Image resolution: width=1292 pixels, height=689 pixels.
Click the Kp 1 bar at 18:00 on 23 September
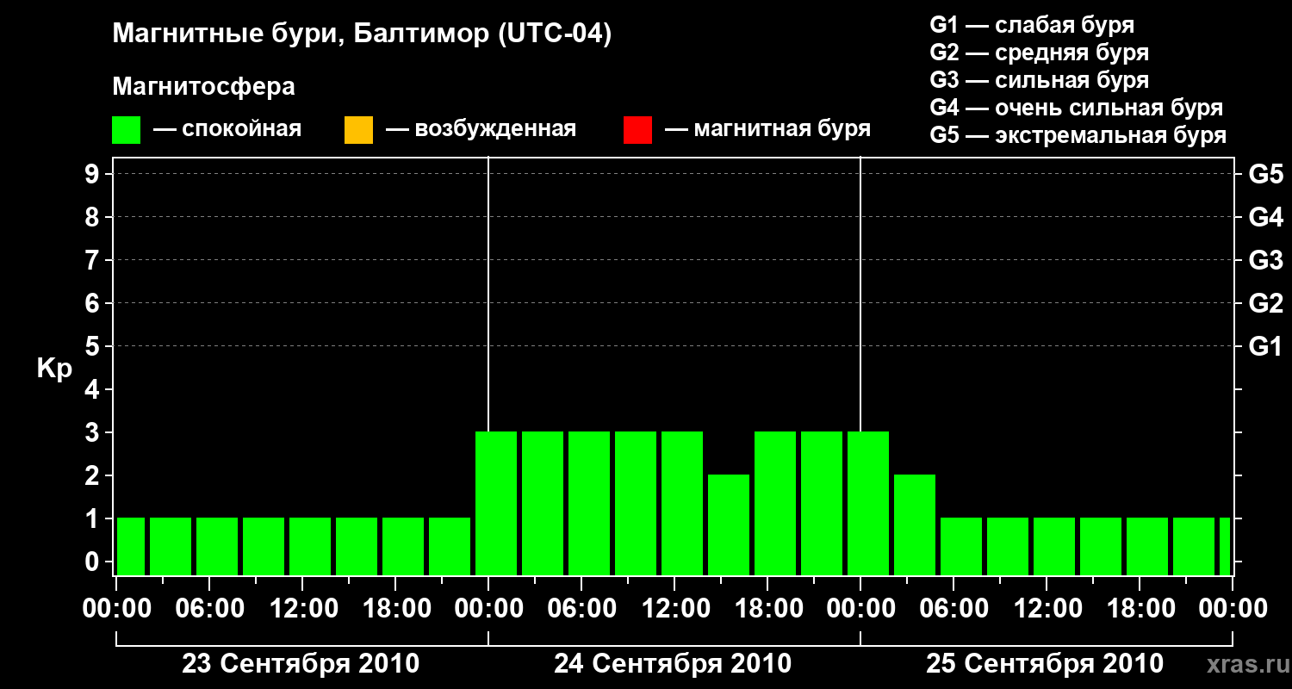coord(403,546)
